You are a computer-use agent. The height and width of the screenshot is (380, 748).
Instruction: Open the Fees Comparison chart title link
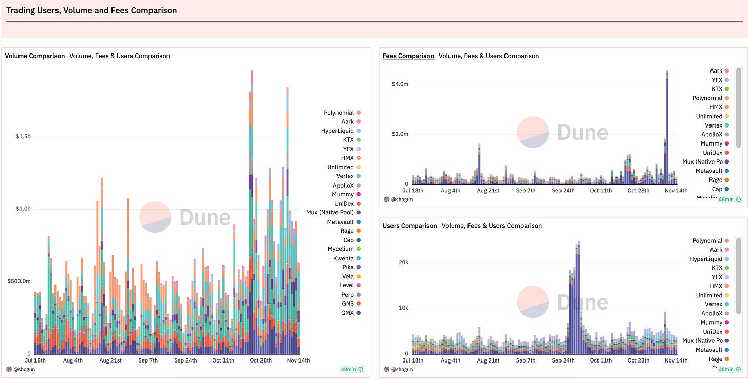(408, 56)
